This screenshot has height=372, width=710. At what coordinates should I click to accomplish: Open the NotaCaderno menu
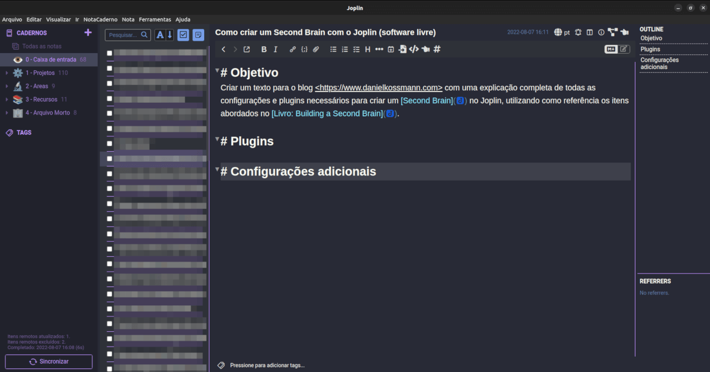tap(101, 19)
